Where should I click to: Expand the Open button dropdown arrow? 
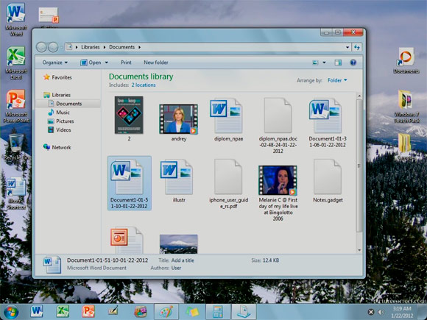[x=107, y=63]
